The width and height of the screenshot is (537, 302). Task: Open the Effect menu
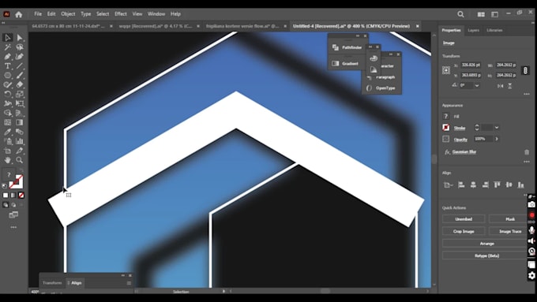[x=121, y=14]
